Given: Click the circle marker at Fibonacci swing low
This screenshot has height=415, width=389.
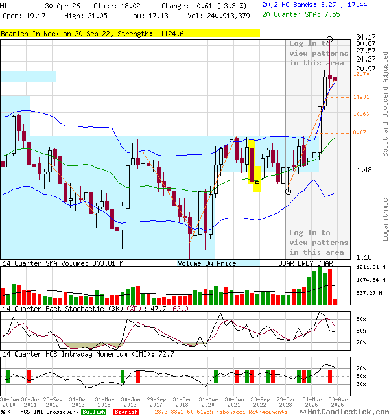Looking at the screenshot, I should click(x=288, y=191).
